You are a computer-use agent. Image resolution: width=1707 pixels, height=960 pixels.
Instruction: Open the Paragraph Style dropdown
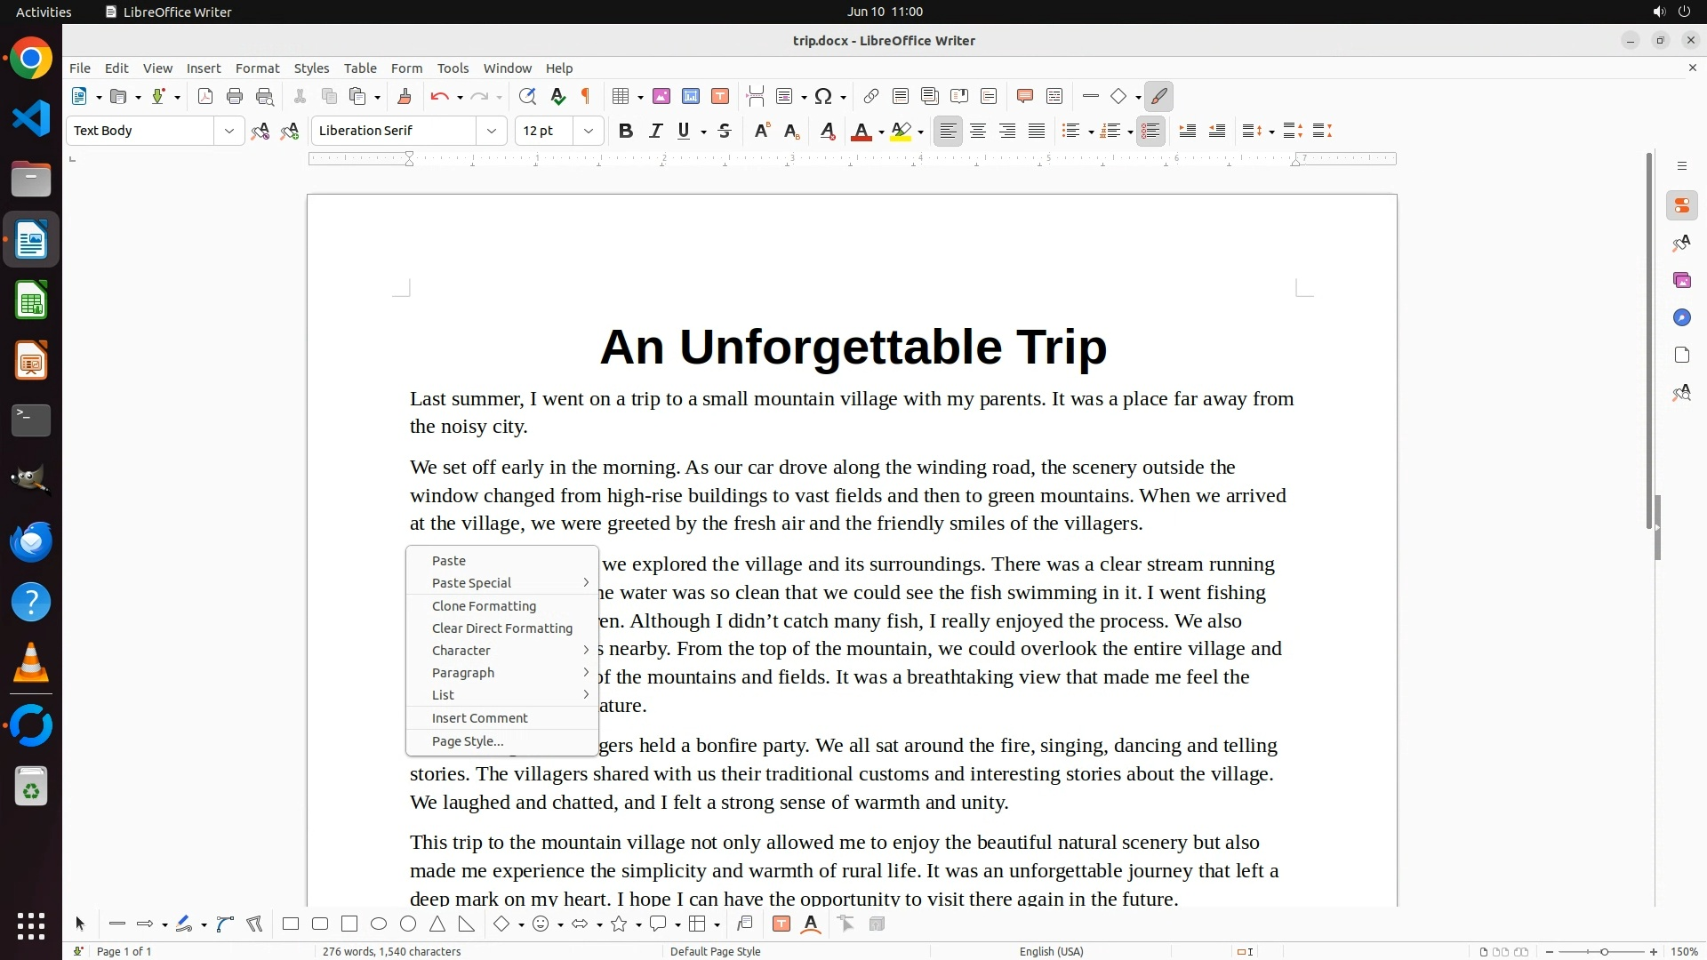pyautogui.click(x=229, y=132)
